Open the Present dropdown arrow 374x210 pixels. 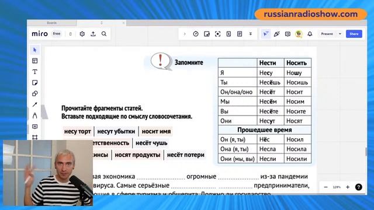pyautogui.click(x=340, y=34)
